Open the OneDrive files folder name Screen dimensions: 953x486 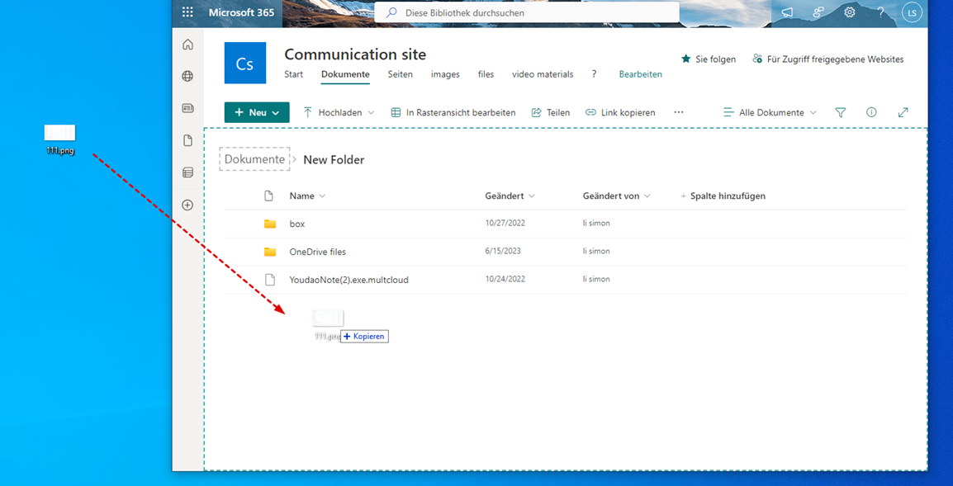tap(318, 252)
